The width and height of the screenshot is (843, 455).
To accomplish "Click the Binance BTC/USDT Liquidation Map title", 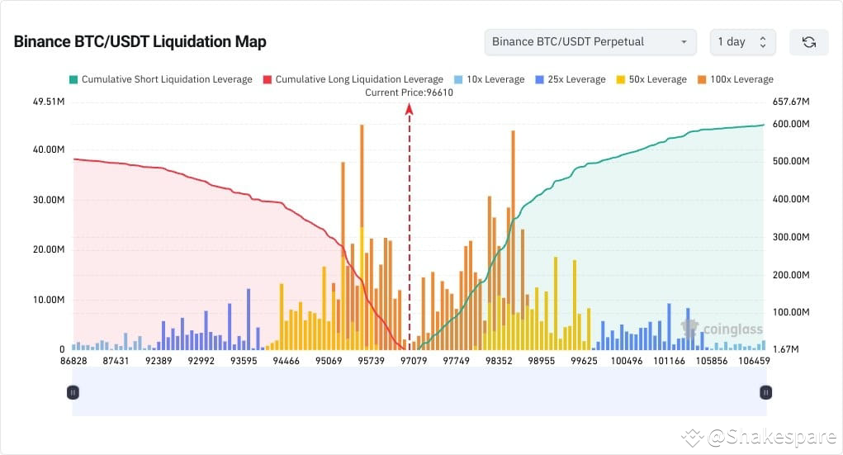I will pyautogui.click(x=140, y=41).
